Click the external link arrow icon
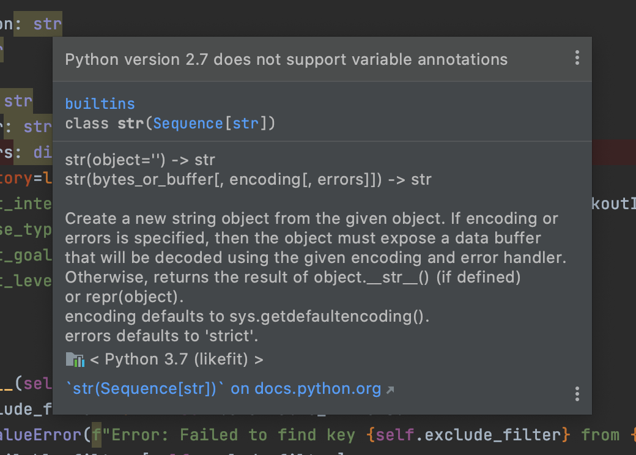The width and height of the screenshot is (636, 455). coord(390,390)
